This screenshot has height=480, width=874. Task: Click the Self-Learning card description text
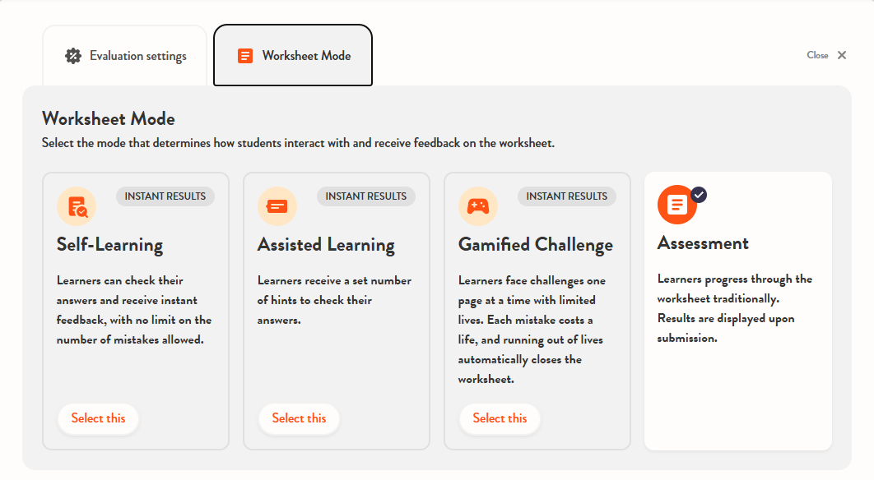(134, 310)
